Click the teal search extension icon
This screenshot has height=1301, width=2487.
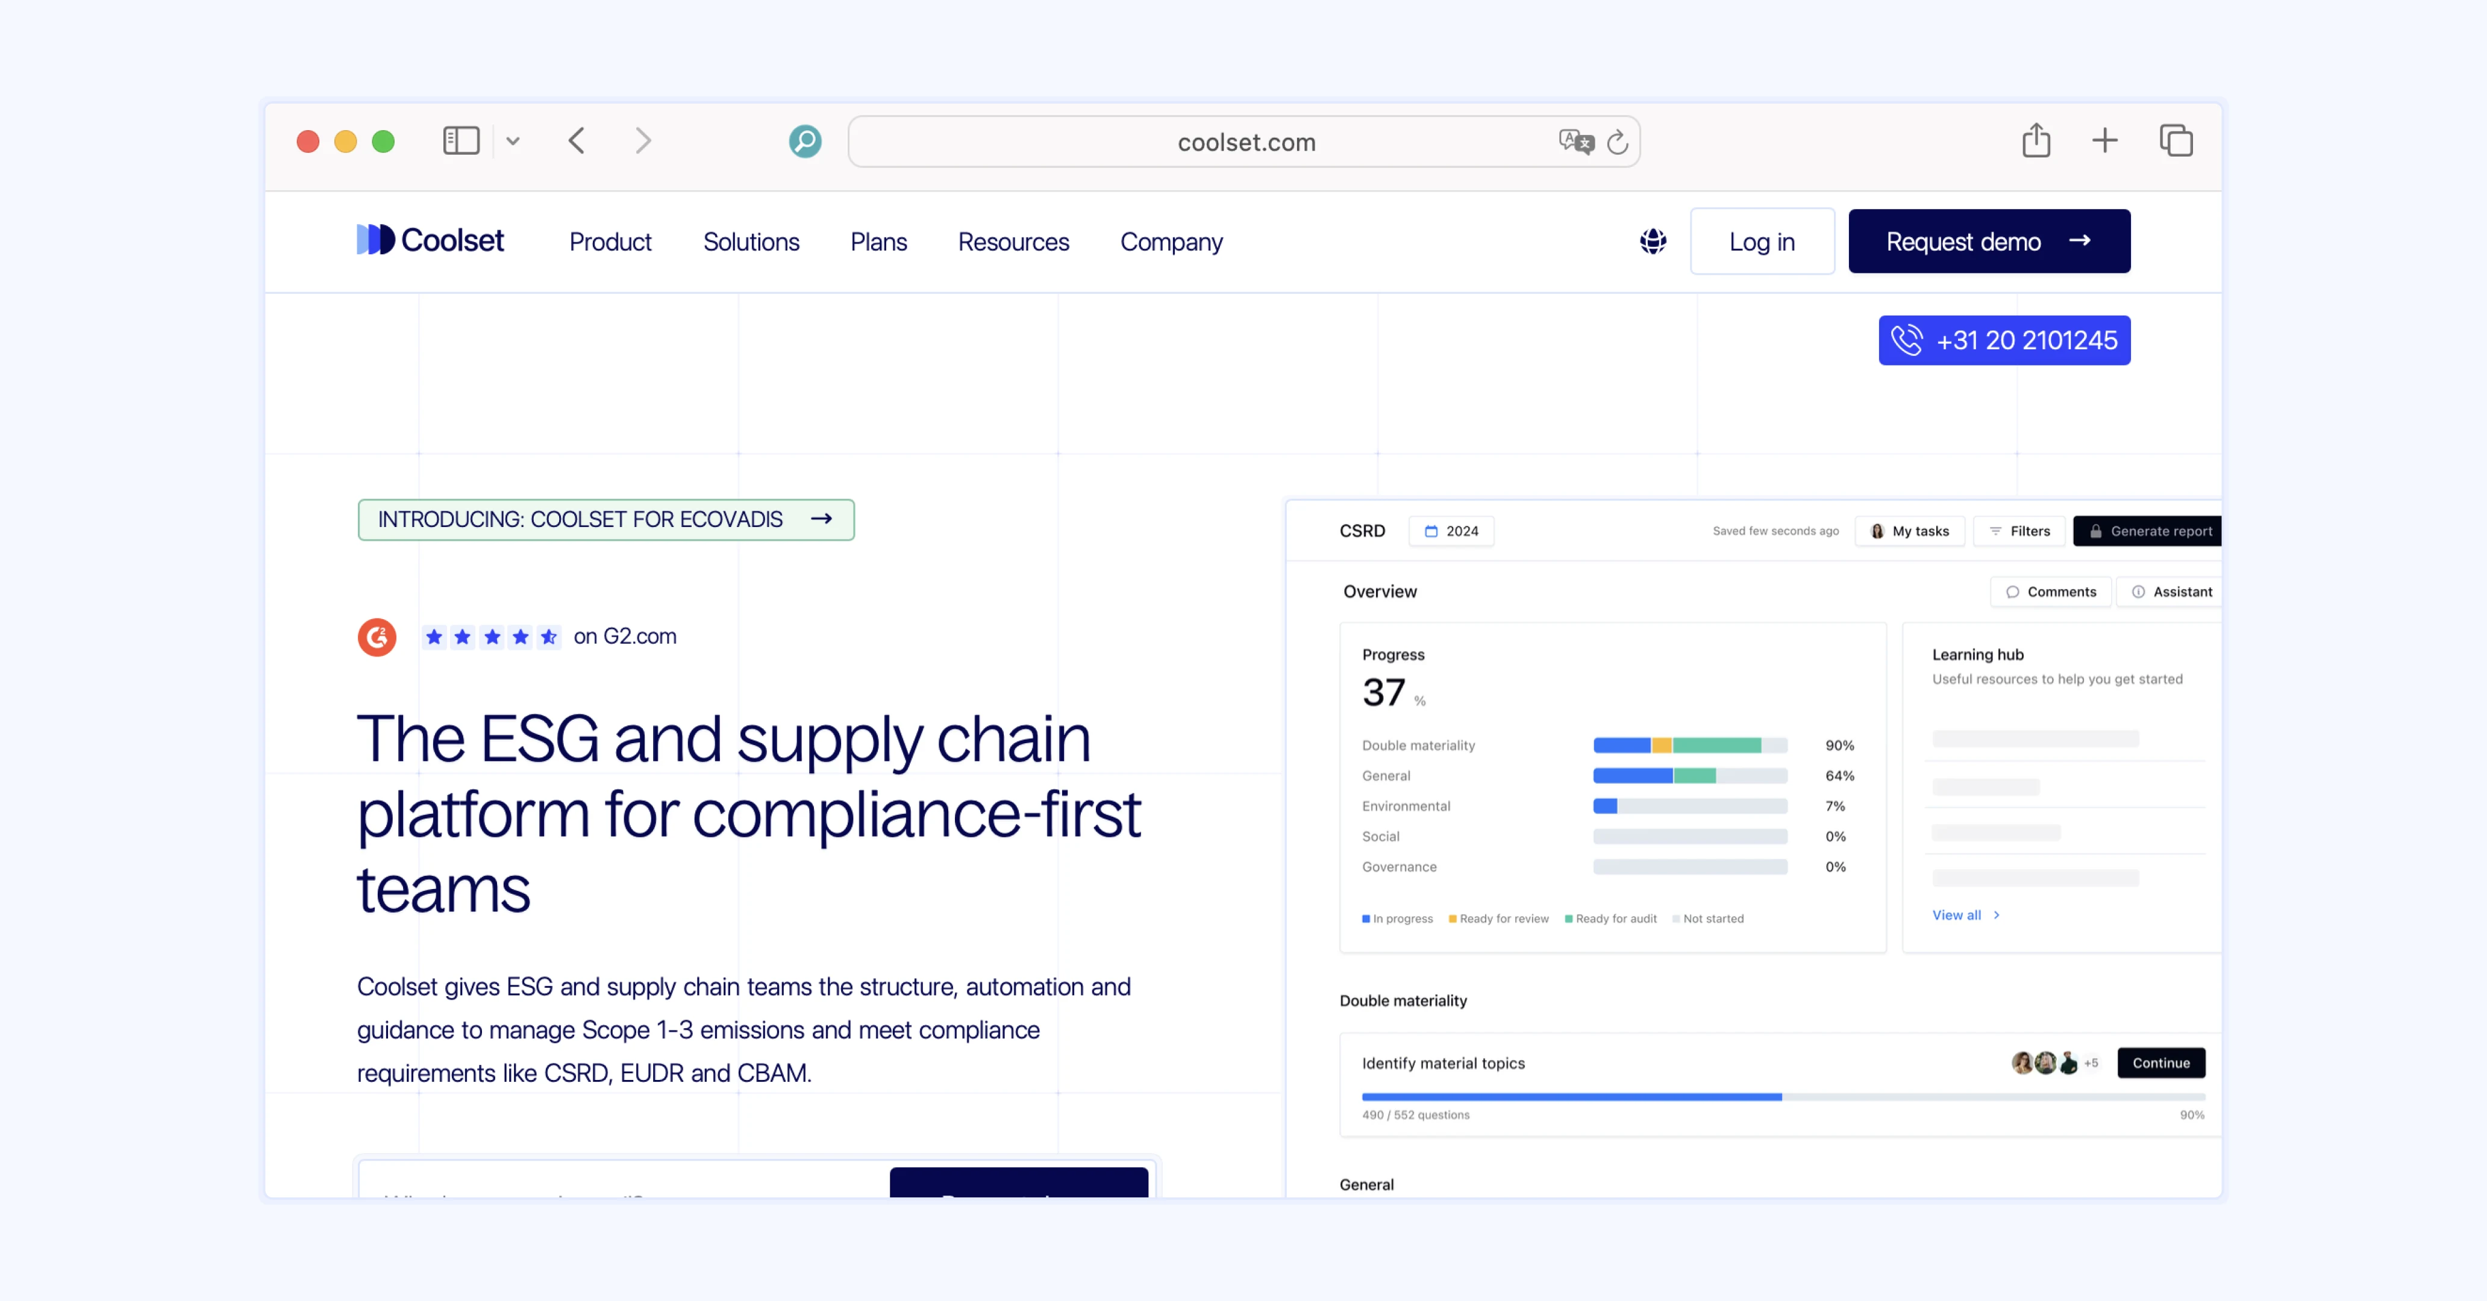804,141
